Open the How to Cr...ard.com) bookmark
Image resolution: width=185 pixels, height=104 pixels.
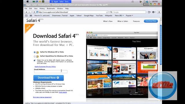pyautogui.click(x=42, y=16)
